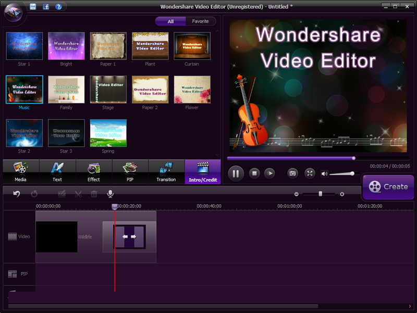Open the Media tab
This screenshot has height=313, width=417.
[x=21, y=172]
